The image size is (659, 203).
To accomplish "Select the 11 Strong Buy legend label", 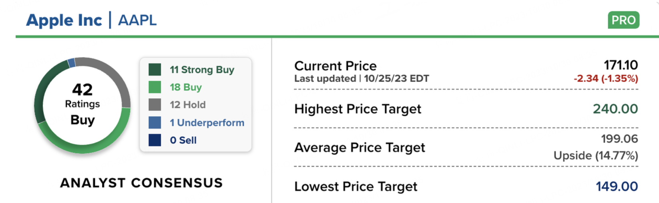I will coord(202,70).
